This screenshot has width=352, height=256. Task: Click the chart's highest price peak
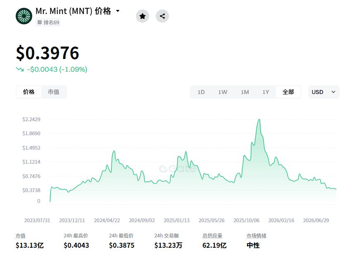point(259,120)
